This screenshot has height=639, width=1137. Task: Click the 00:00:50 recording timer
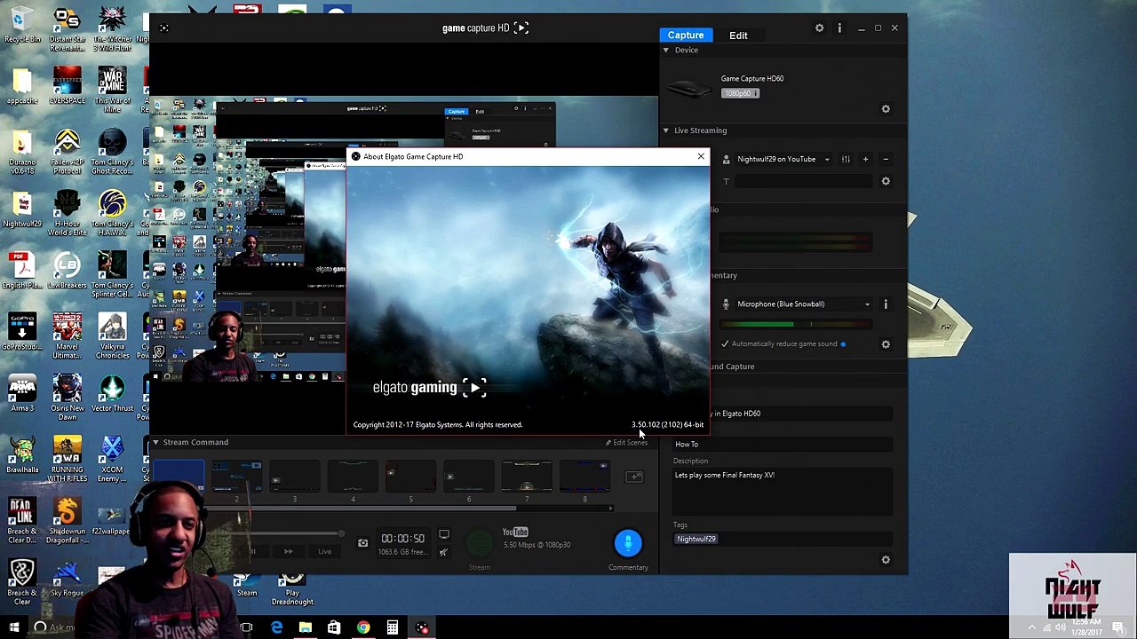coord(402,539)
